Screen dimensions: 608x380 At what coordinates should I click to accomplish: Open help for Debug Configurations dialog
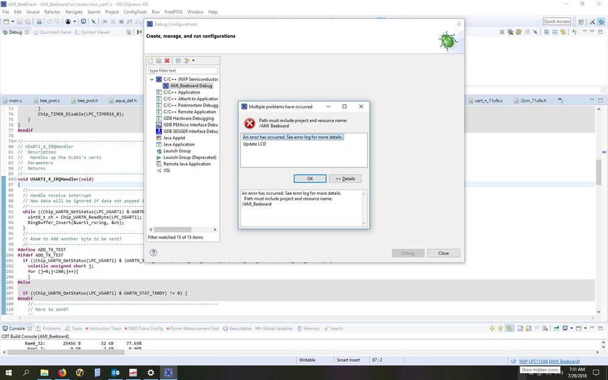coord(154,253)
